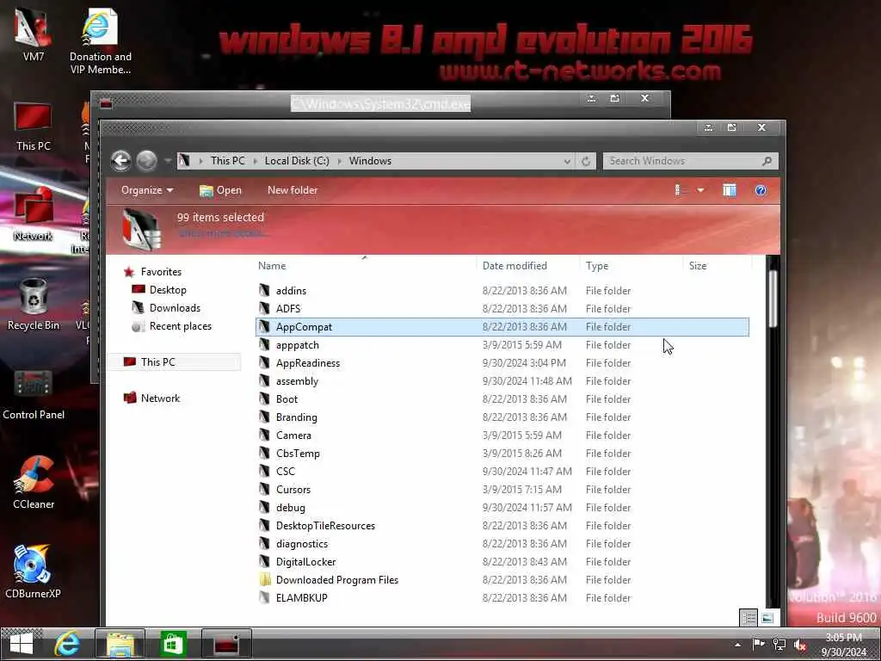Select This PC in address breadcrumb
Image resolution: width=881 pixels, height=661 pixels.
click(x=227, y=161)
